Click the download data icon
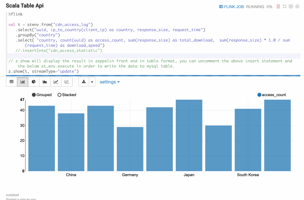Viewport: 304px width, 200px height. click(84, 82)
